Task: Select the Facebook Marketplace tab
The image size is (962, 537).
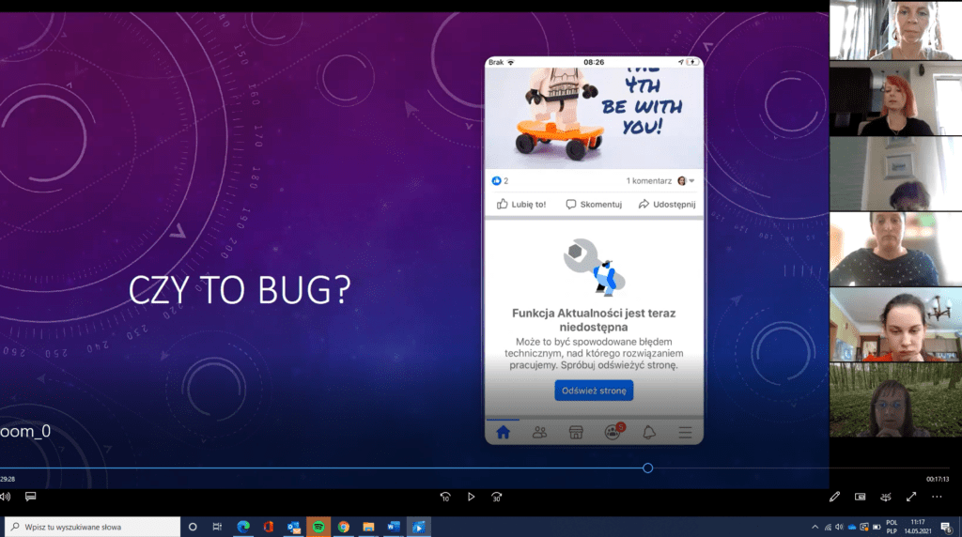Action: [576, 432]
